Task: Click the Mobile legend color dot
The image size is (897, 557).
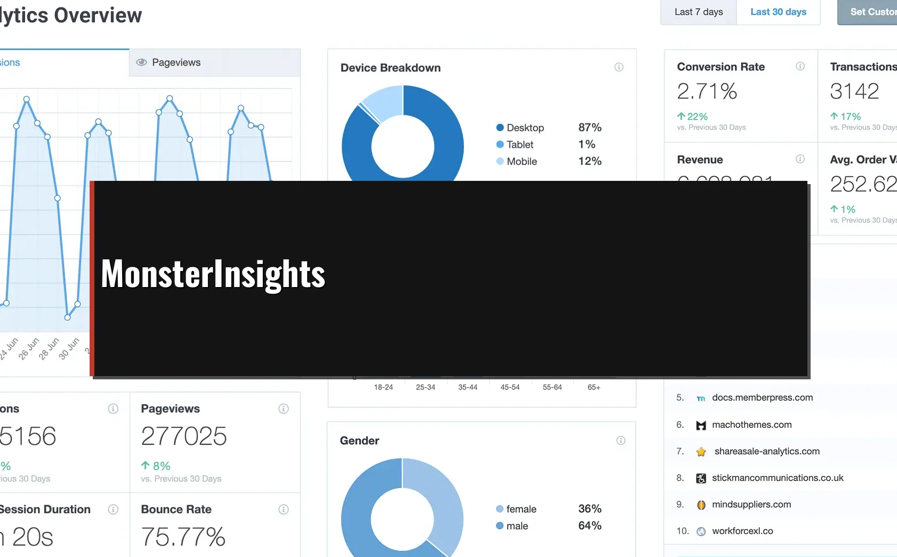Action: pos(500,161)
